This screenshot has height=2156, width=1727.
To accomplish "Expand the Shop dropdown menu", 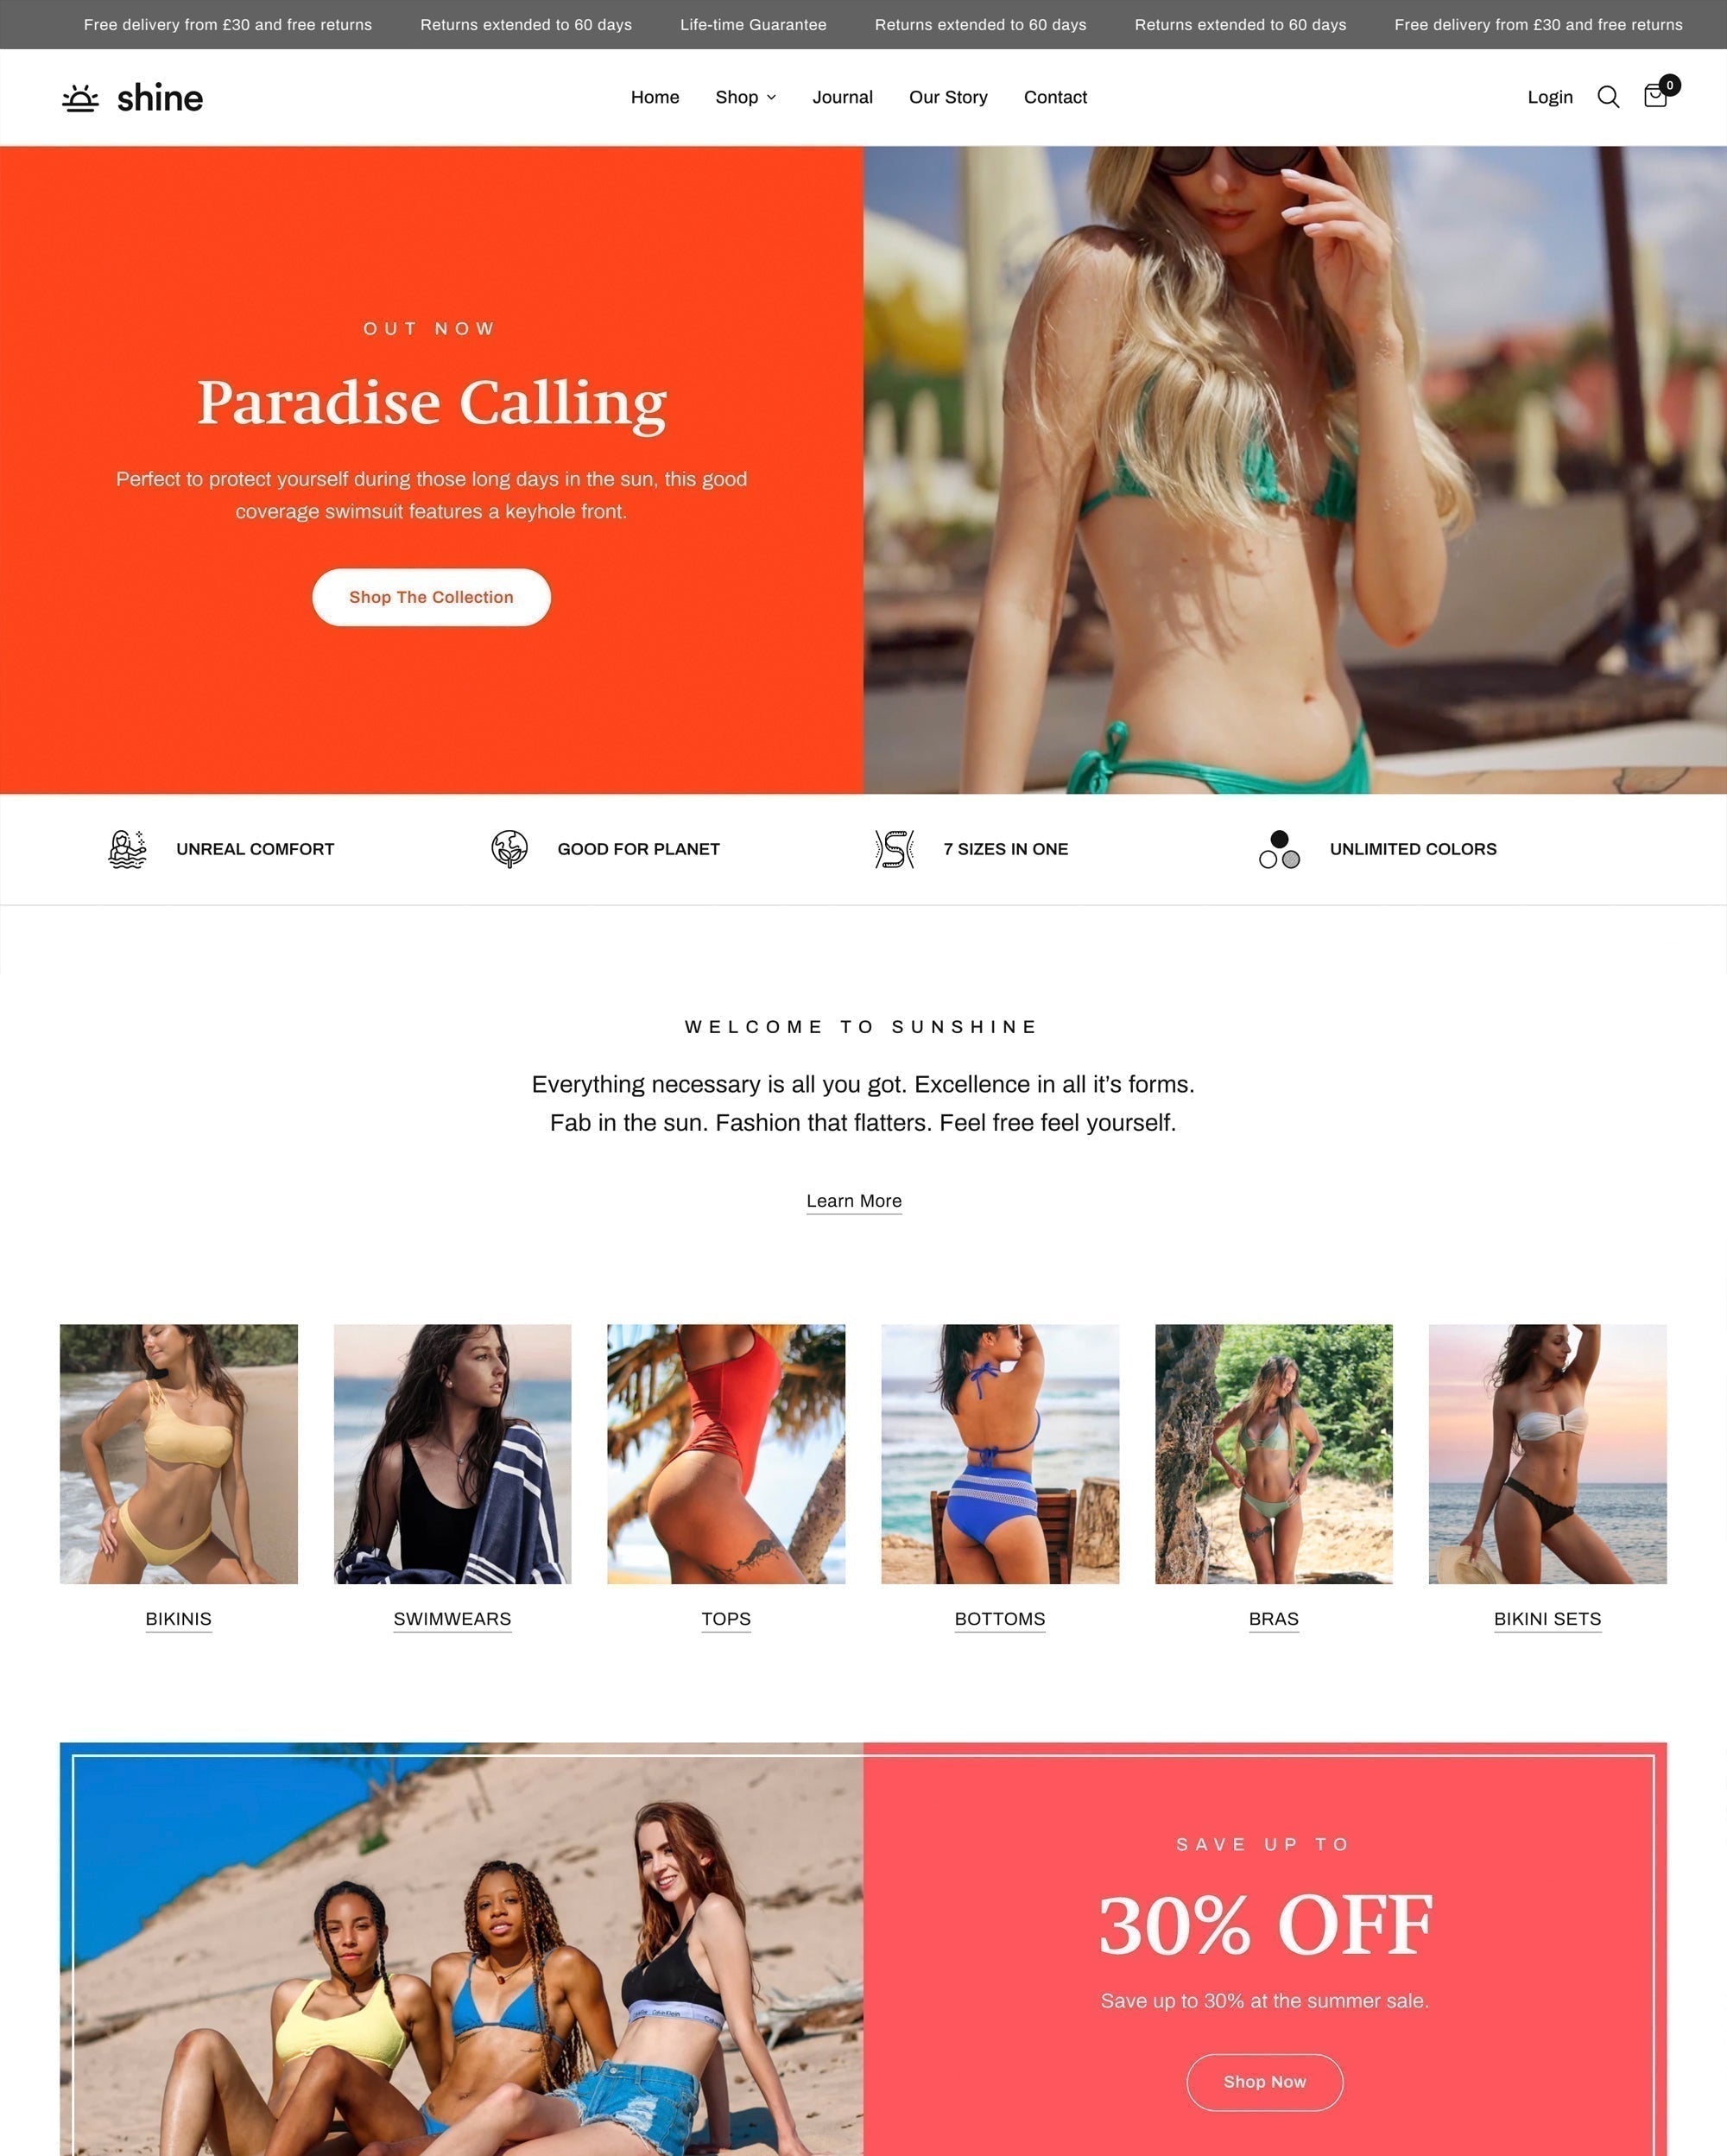I will tap(745, 97).
